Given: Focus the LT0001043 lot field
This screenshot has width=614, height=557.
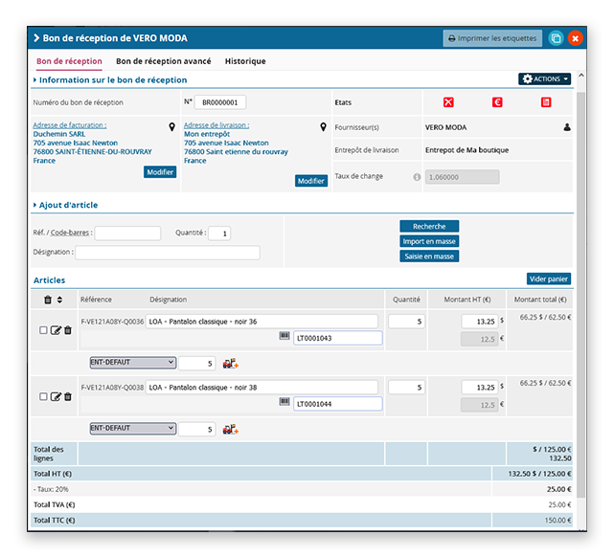Looking at the screenshot, I should pyautogui.click(x=337, y=338).
